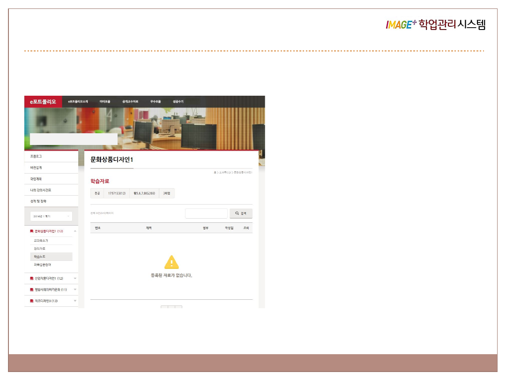Open the 마이포폴 menu item
Image resolution: width=506 pixels, height=380 pixels.
click(x=105, y=101)
